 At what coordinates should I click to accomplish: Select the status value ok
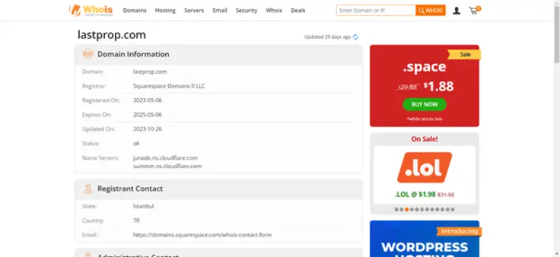[x=136, y=144]
